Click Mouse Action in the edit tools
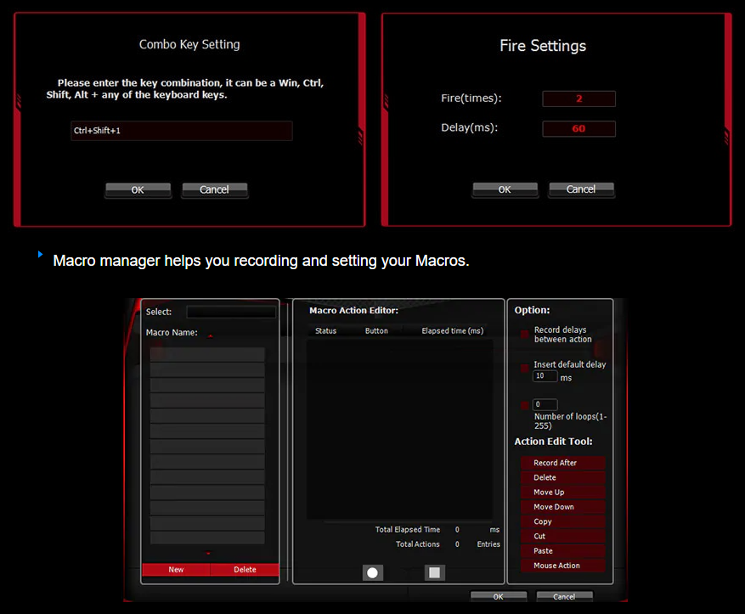 562,566
